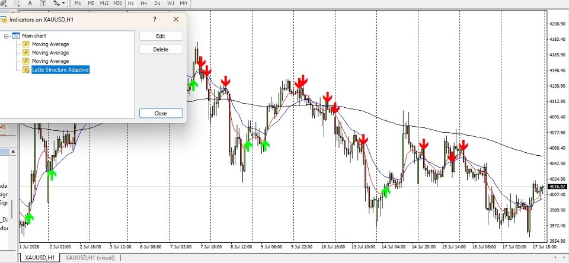Screen dimensions: 569x263
Task: Click the 4130.90 price scale label
Action: click(x=558, y=86)
